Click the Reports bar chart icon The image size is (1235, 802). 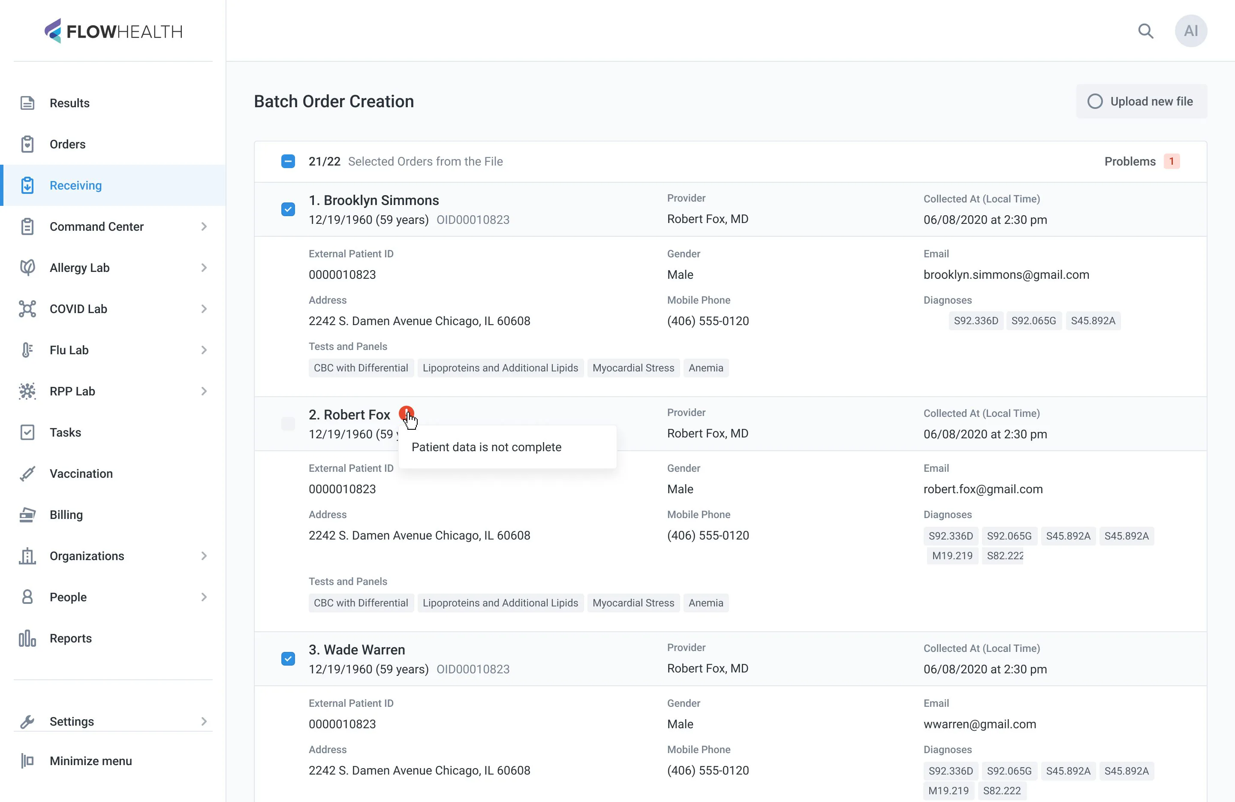(27, 638)
